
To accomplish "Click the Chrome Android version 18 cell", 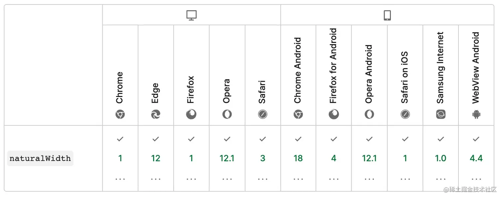I will click(x=298, y=158).
